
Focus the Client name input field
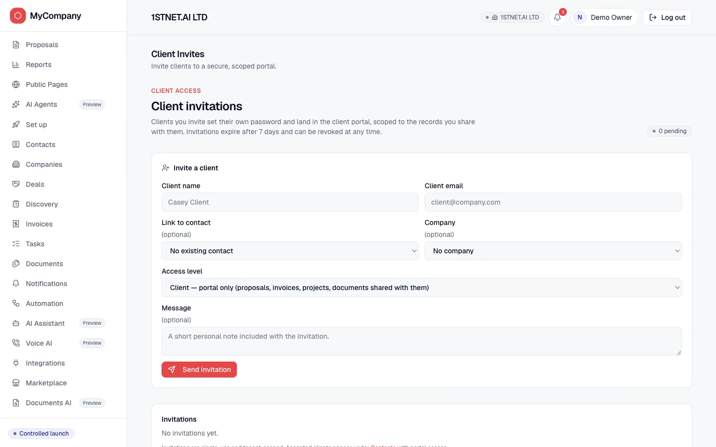290,202
